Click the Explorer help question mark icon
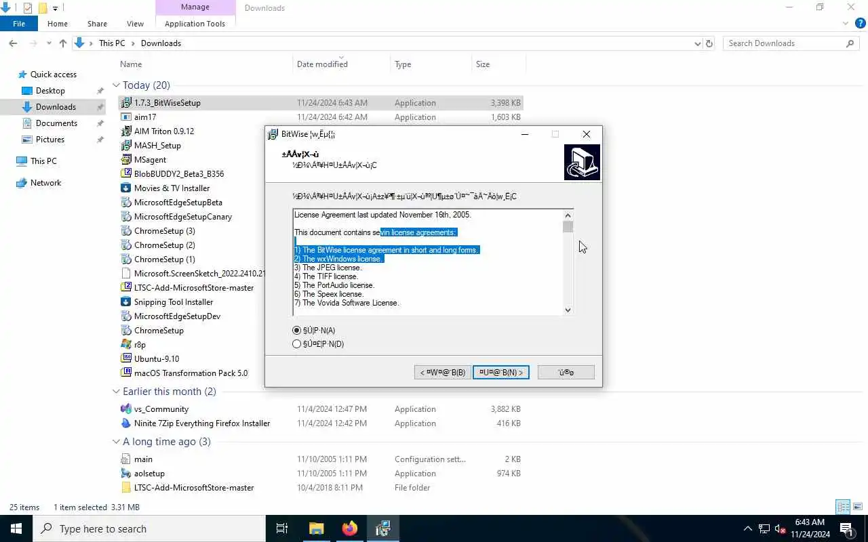 click(x=861, y=23)
